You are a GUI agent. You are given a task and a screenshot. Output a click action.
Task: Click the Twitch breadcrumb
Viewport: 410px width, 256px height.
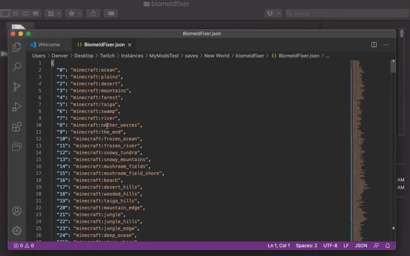tap(107, 56)
